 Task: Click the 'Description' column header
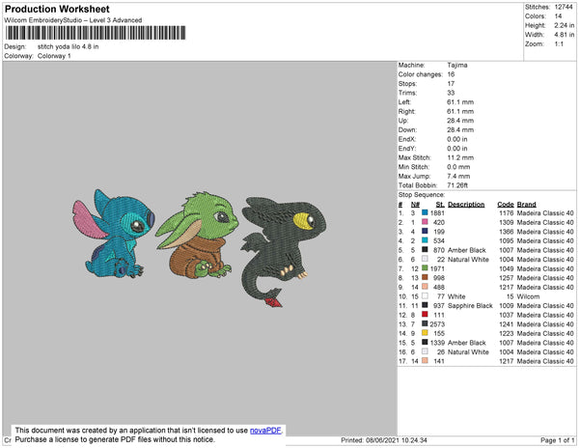tap(466, 205)
